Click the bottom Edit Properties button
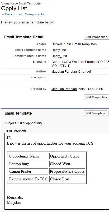The width and height of the screenshot is (109, 212). (x=96, y=97)
